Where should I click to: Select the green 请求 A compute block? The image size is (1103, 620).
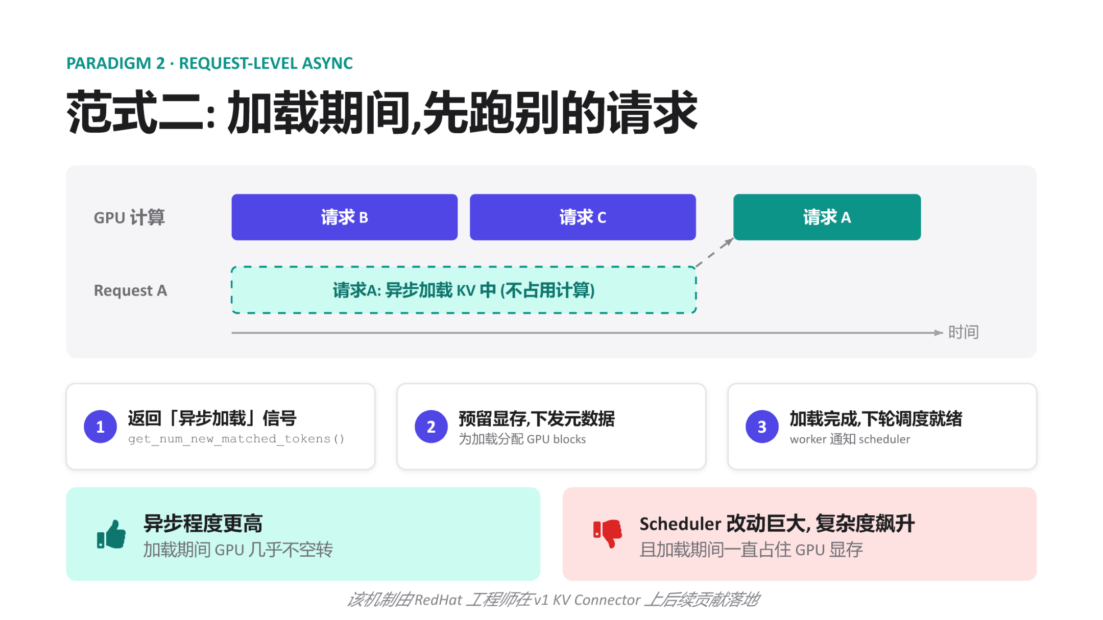827,217
